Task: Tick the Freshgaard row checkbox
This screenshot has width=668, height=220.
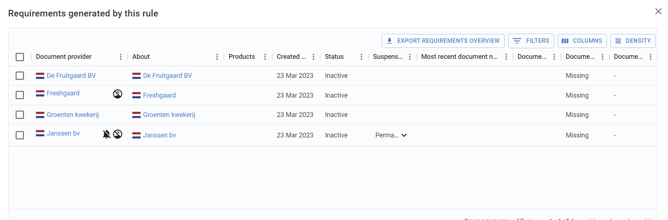Action: click(20, 95)
